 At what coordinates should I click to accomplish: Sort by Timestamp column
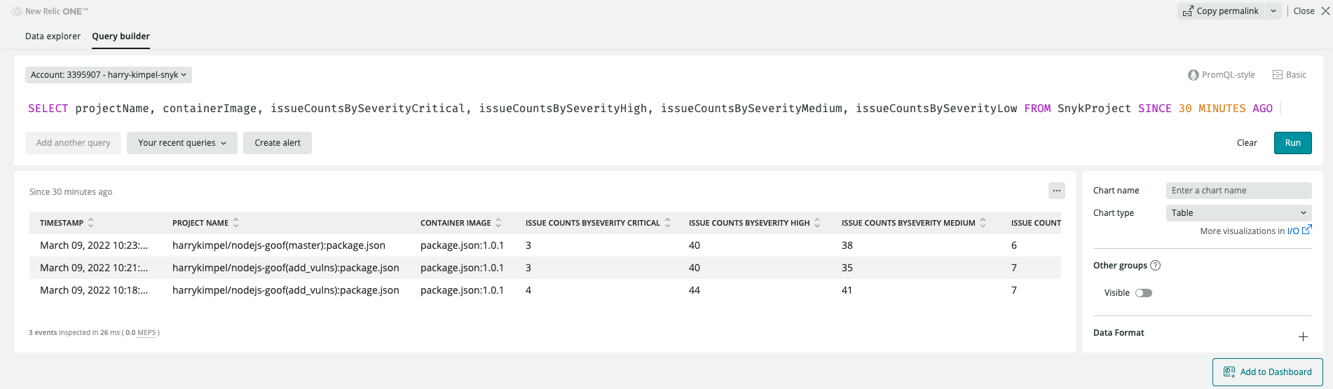pos(67,223)
